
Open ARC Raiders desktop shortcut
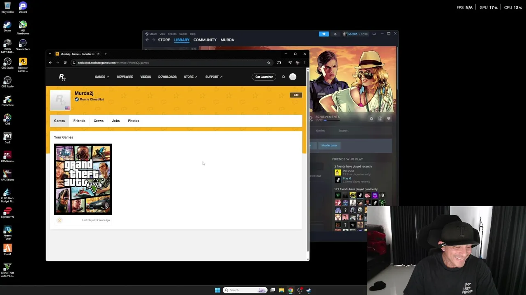pyautogui.click(x=7, y=175)
